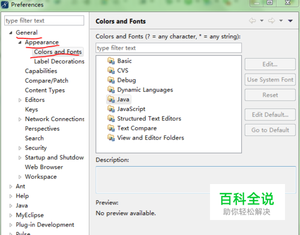Select Keys preference page
Viewport: 300px width, 235px height.
coord(31,109)
